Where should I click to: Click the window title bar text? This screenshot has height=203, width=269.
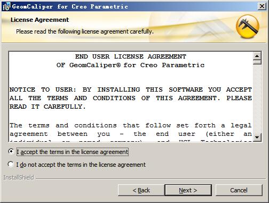70,6
